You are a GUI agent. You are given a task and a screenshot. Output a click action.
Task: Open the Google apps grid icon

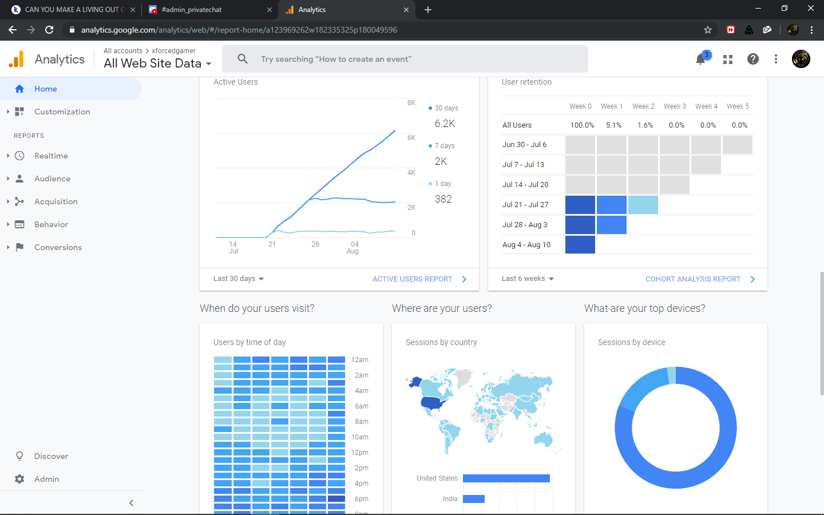(728, 60)
